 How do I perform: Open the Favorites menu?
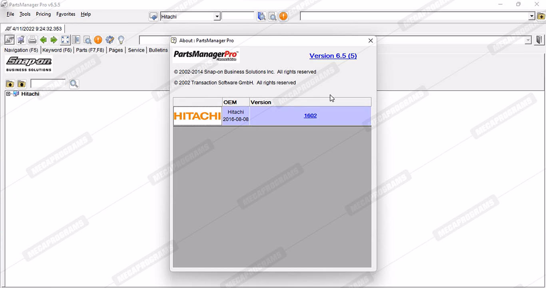66,14
